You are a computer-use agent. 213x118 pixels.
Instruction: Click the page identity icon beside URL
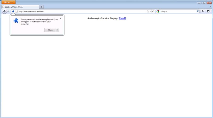(x=17, y=11)
